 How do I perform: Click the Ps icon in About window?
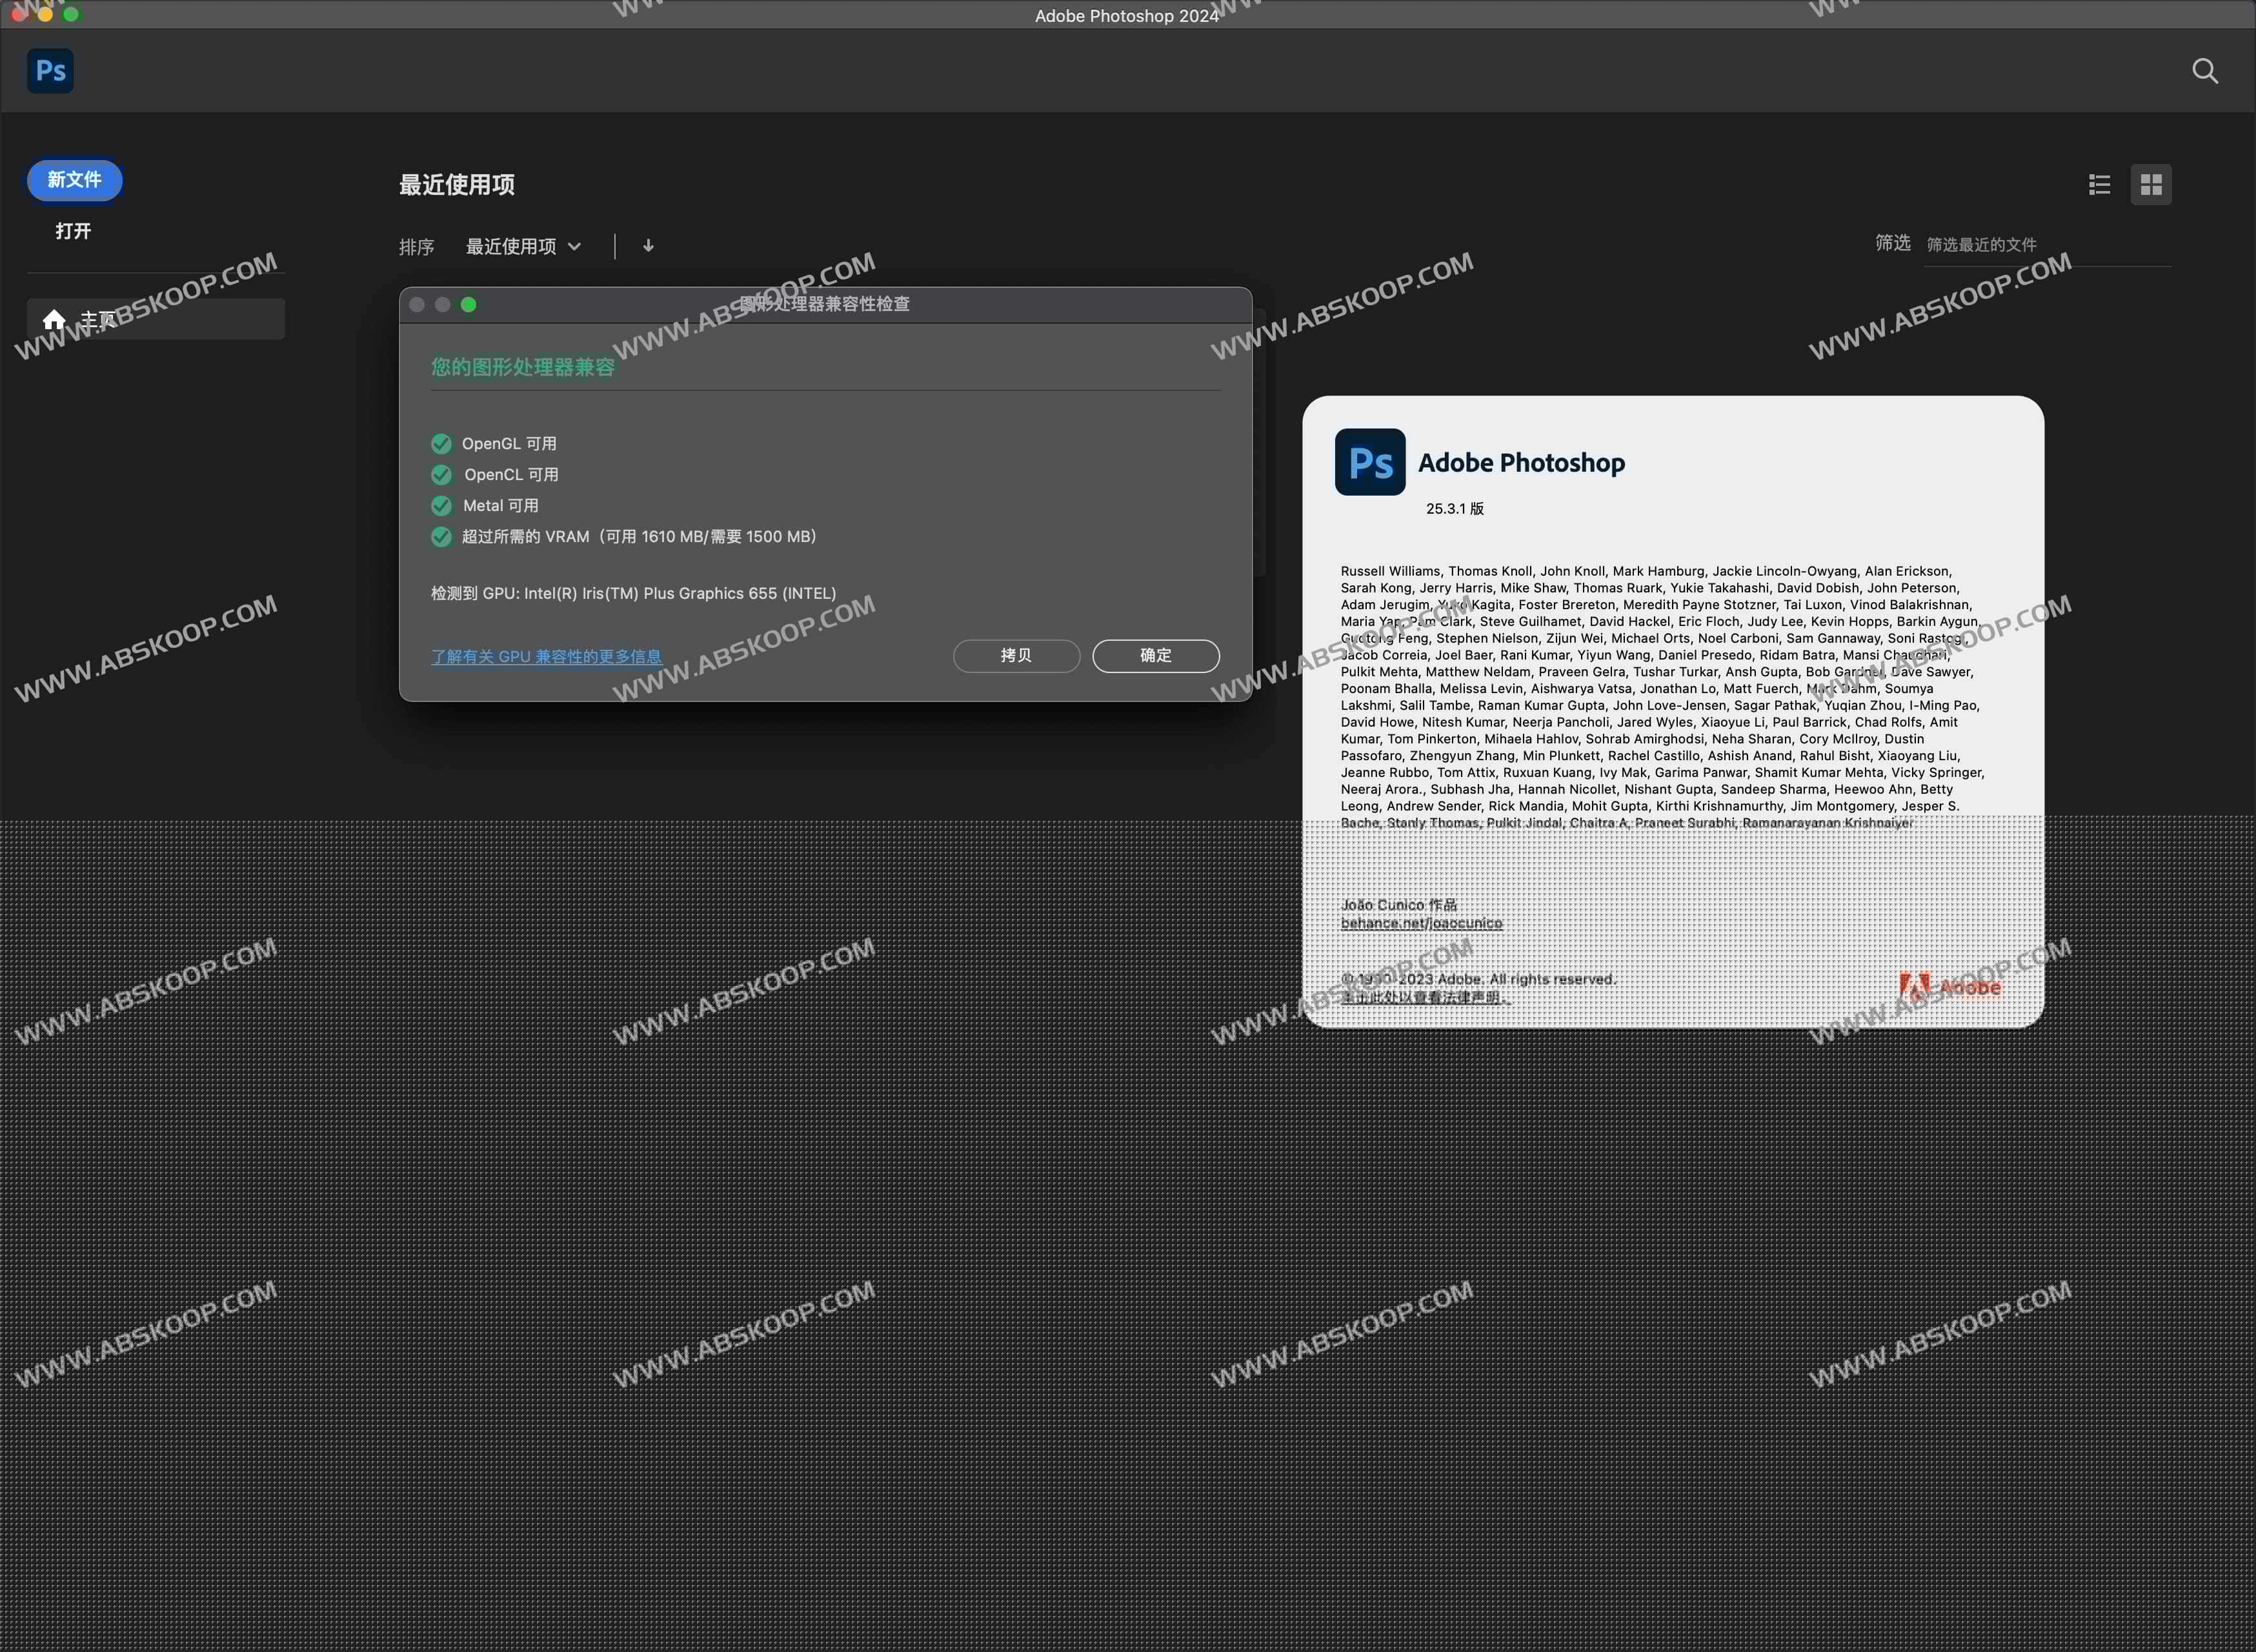point(1370,462)
